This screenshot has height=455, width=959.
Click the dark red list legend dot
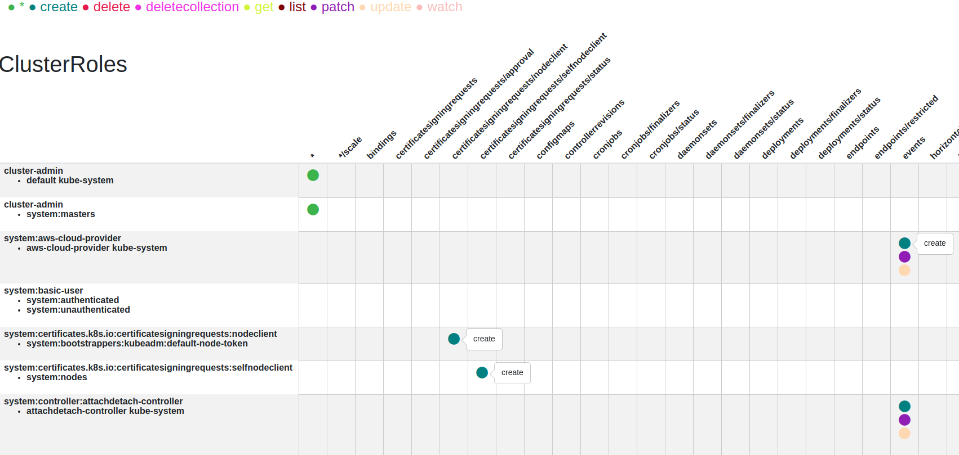(x=282, y=8)
